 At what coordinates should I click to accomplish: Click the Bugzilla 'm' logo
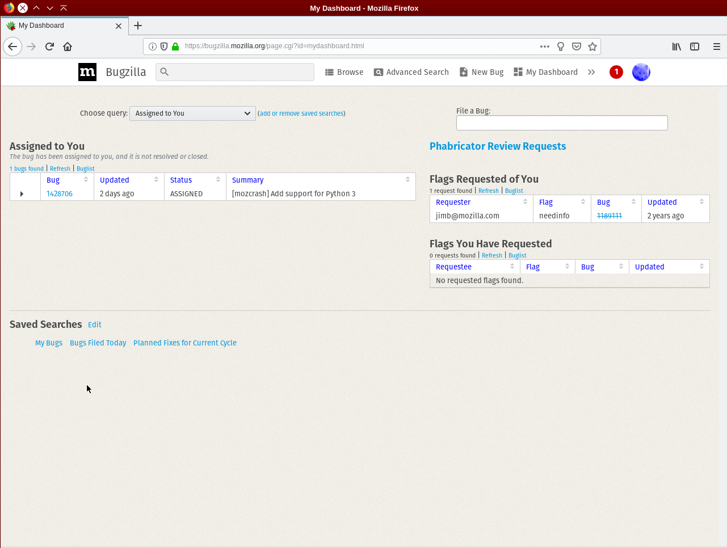coord(87,72)
